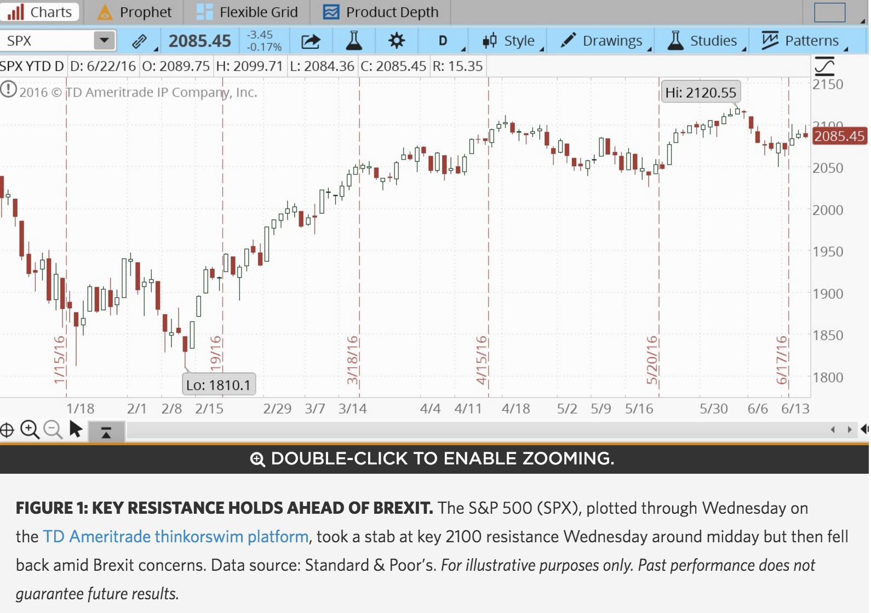Click the 4/15/16 expiration marker
Image resolution: width=871 pixels, height=613 pixels.
[481, 359]
